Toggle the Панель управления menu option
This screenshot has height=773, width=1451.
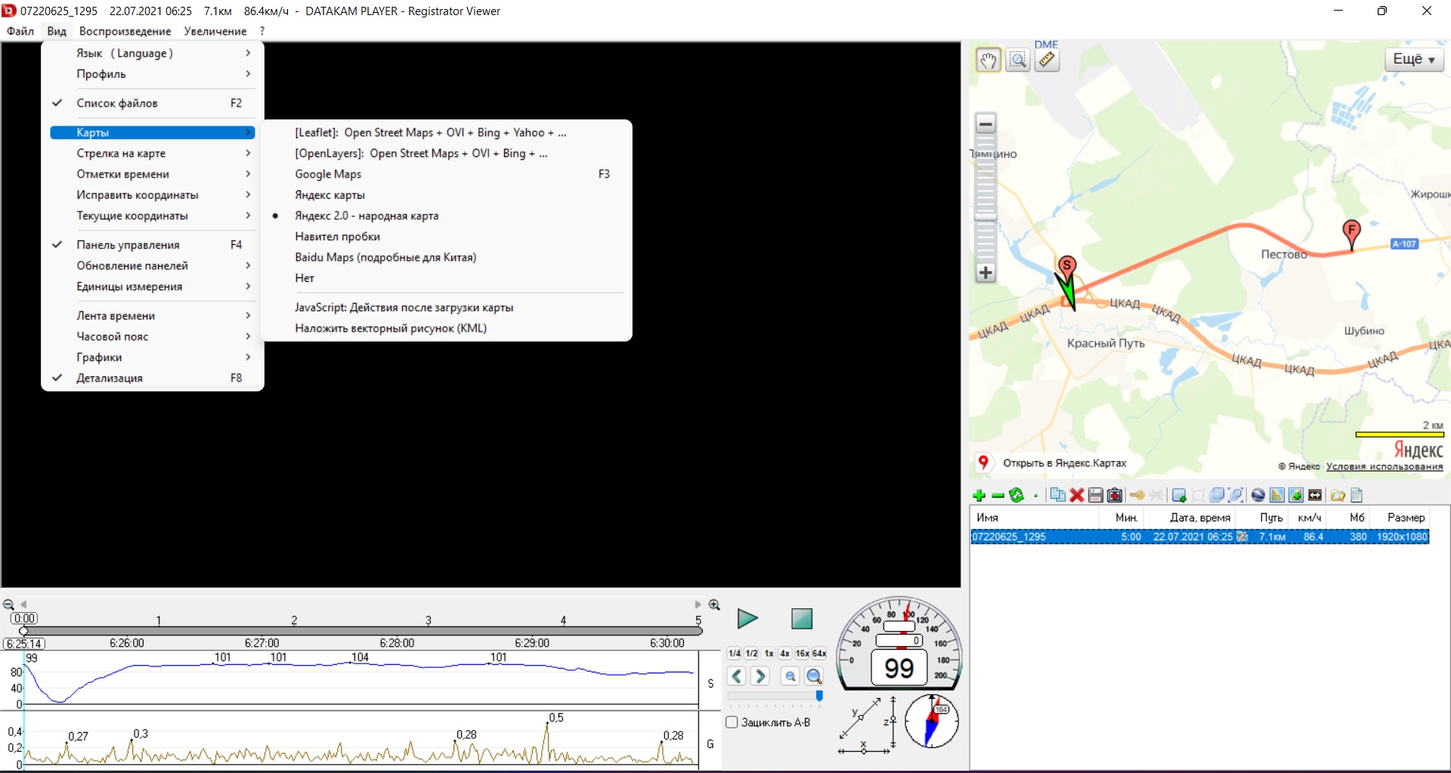128,245
